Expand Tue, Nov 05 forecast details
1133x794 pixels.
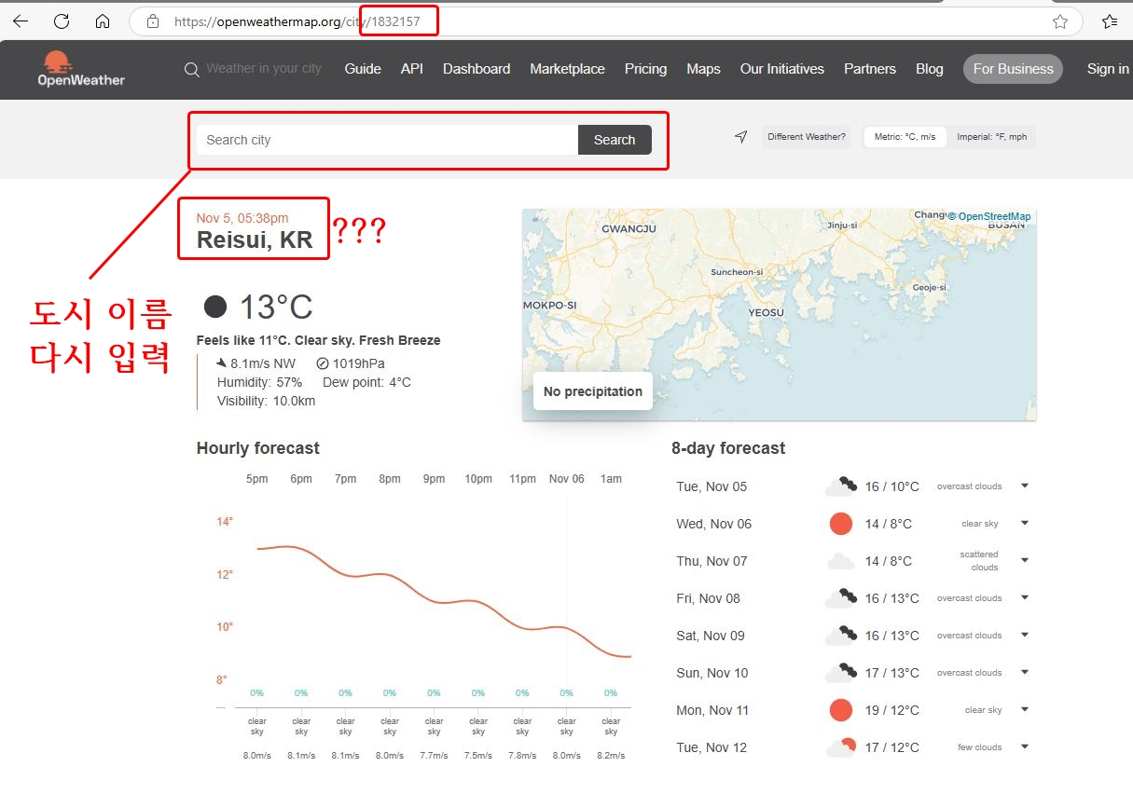pyautogui.click(x=1025, y=486)
